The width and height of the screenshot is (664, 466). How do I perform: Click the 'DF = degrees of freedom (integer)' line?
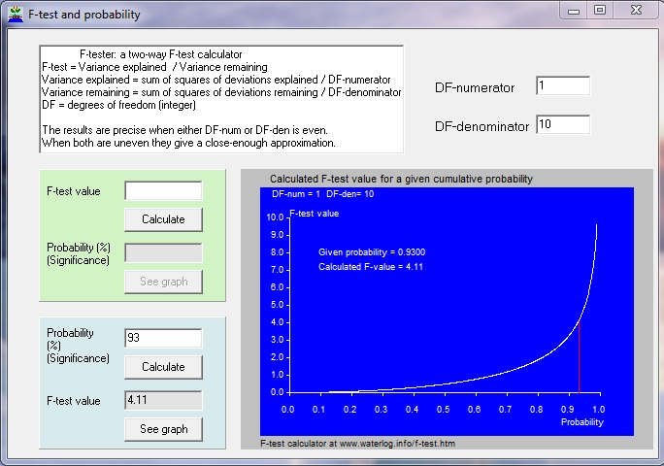pyautogui.click(x=118, y=105)
